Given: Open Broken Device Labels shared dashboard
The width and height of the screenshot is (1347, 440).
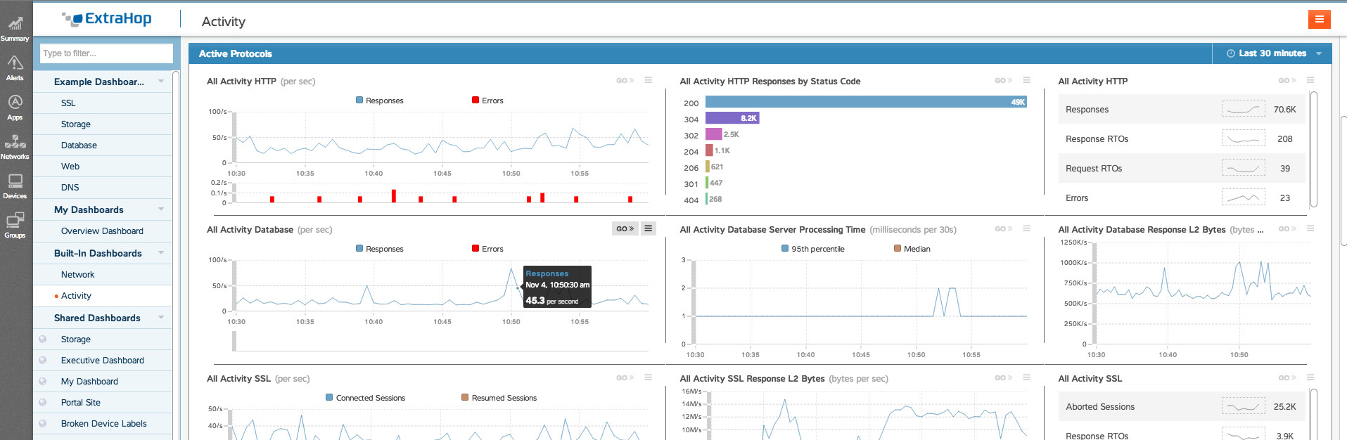Looking at the screenshot, I should coord(103,423).
